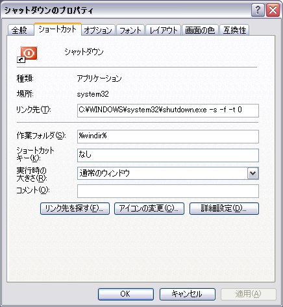Open the レイアウト tab
Viewport: 283px width, 307px height.
(164, 30)
